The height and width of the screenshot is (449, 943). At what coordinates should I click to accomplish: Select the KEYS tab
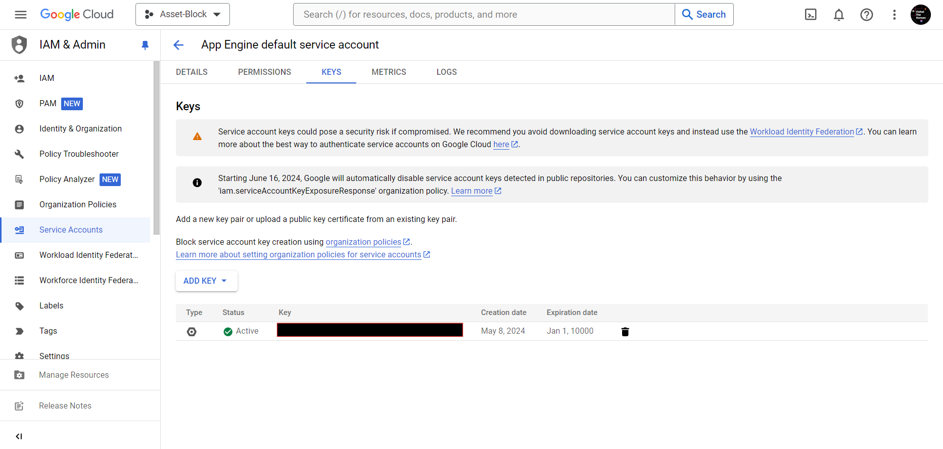pos(332,72)
